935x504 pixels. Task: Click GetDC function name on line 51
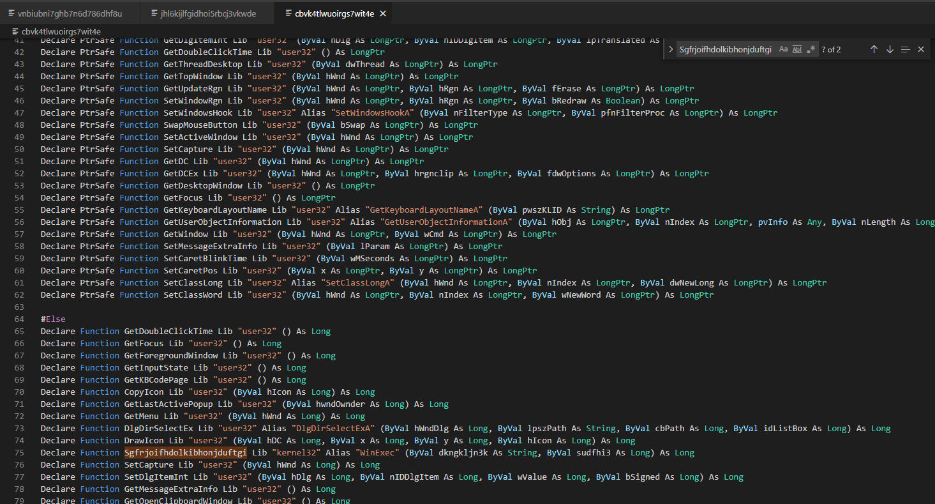(x=176, y=161)
